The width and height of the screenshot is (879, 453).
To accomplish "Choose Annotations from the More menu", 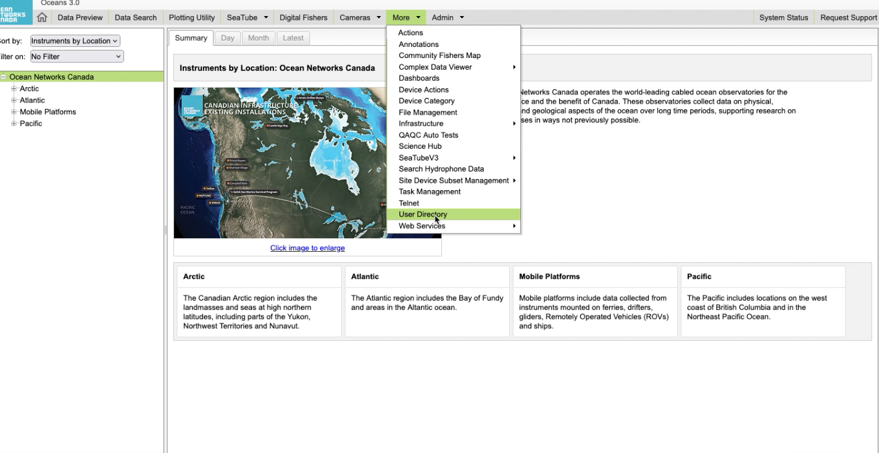I will point(453,44).
